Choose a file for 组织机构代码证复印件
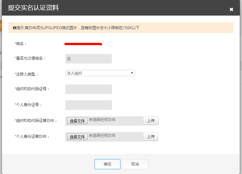Viewport: 242px width, 174px height. 77,121
